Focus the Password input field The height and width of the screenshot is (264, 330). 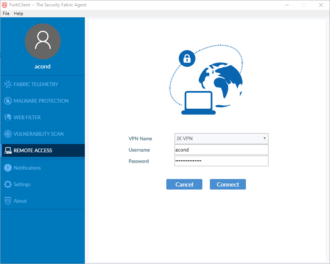coord(222,161)
